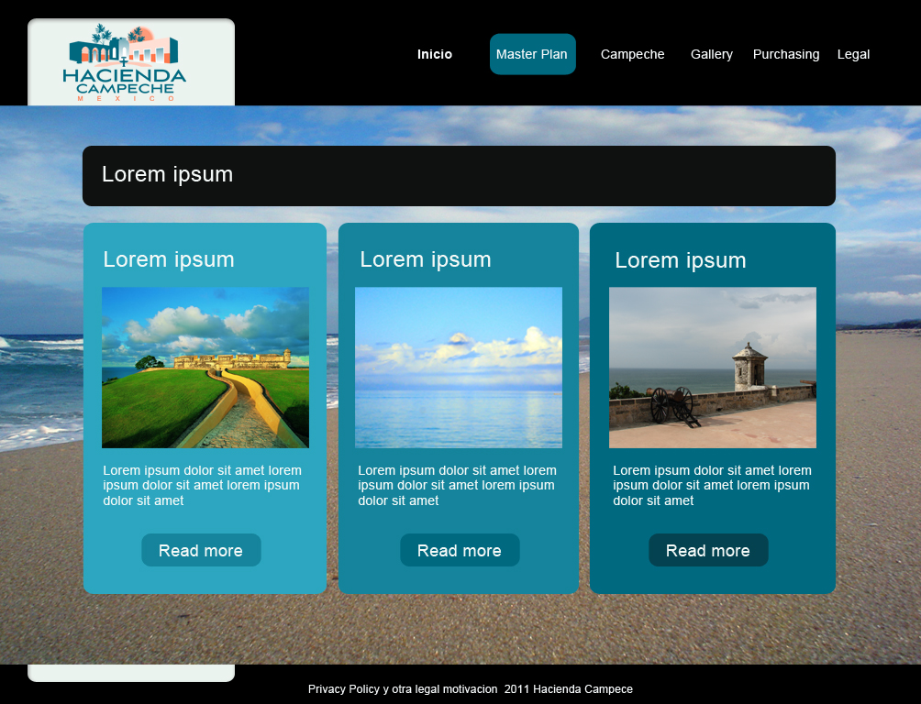Click the fortress with green lawn image

pyautogui.click(x=205, y=368)
